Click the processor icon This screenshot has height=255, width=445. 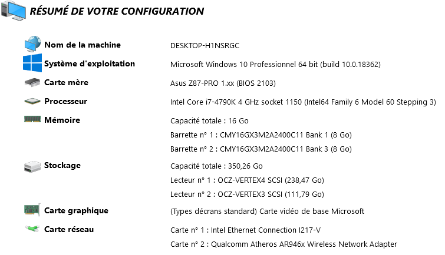point(32,102)
